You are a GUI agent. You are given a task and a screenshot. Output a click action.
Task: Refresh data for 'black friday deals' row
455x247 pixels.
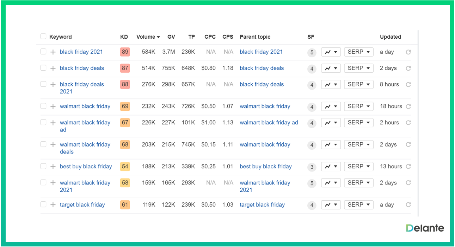408,68
